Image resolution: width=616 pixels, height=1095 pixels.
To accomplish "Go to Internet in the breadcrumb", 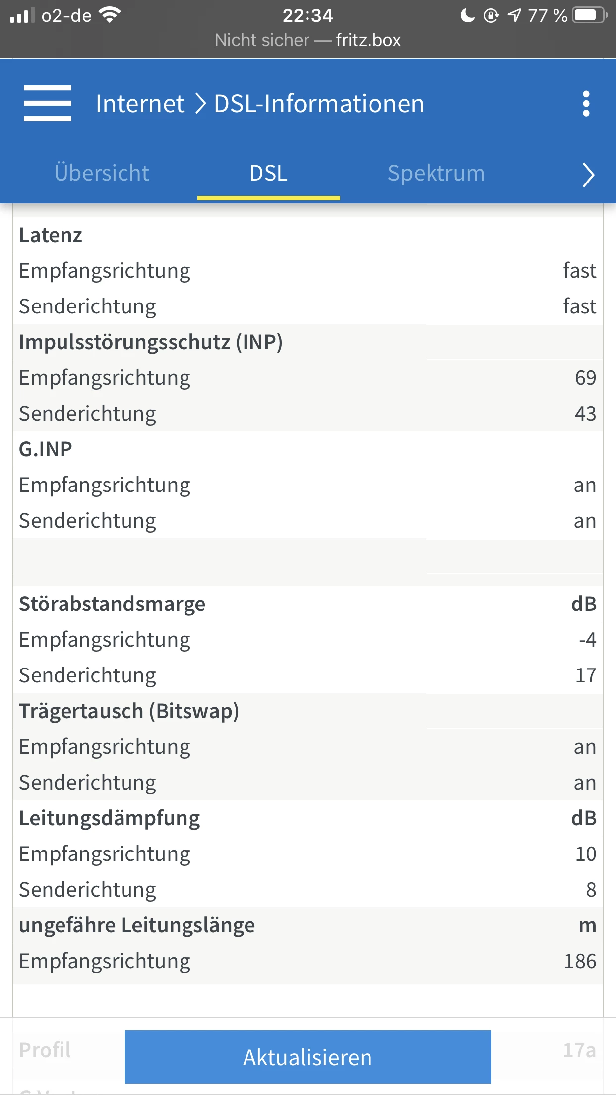I will 140,104.
